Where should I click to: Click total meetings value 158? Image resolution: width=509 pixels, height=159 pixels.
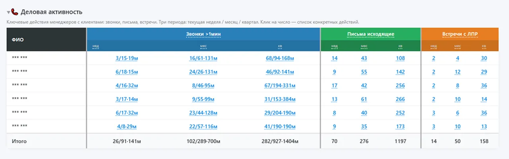(x=484, y=141)
